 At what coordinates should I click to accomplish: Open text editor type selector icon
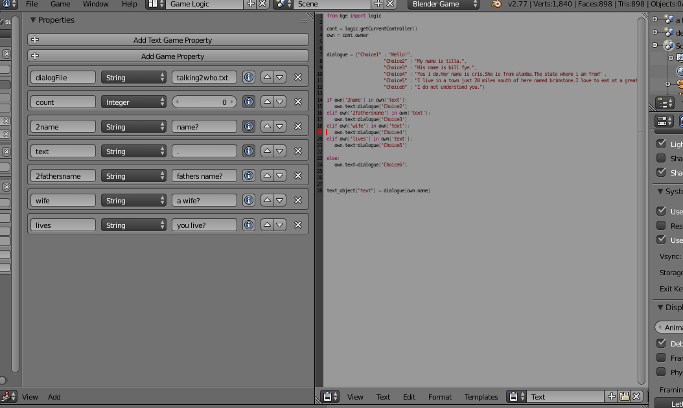point(330,397)
